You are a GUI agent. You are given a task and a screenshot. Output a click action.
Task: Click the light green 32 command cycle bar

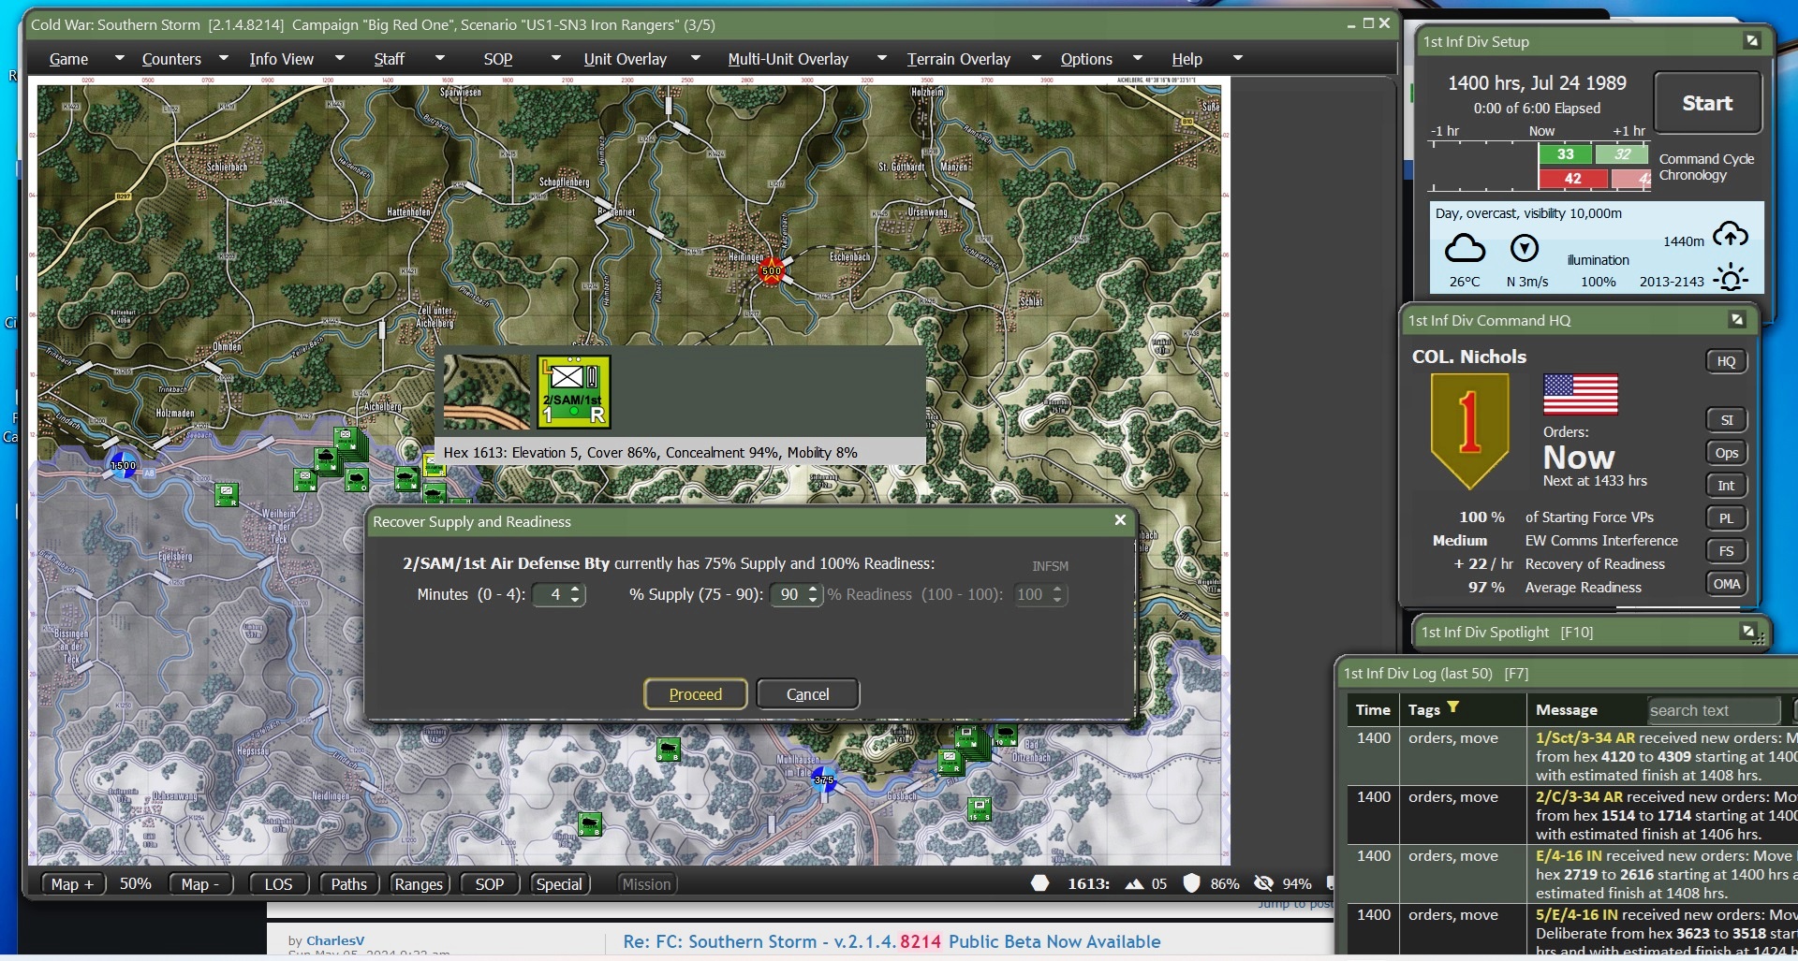coord(1623,154)
